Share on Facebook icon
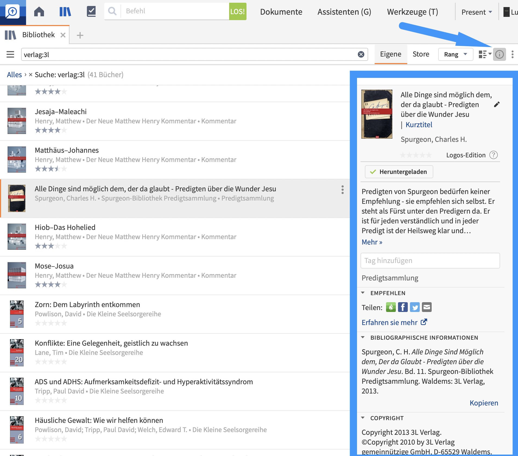The height and width of the screenshot is (456, 518). [403, 307]
